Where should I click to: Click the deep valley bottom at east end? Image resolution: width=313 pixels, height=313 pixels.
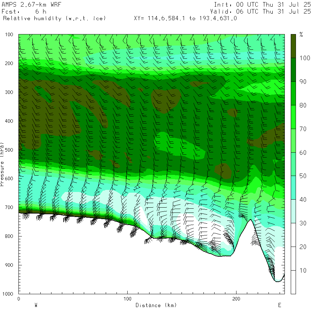pyautogui.click(x=278, y=281)
